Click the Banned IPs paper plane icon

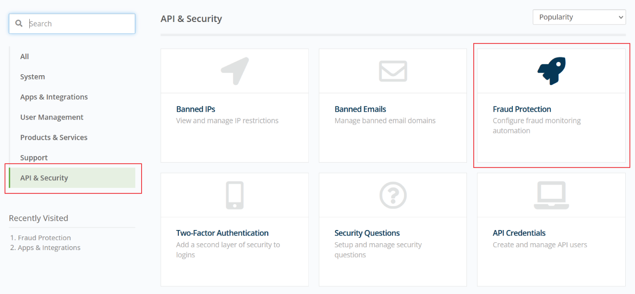pyautogui.click(x=234, y=71)
